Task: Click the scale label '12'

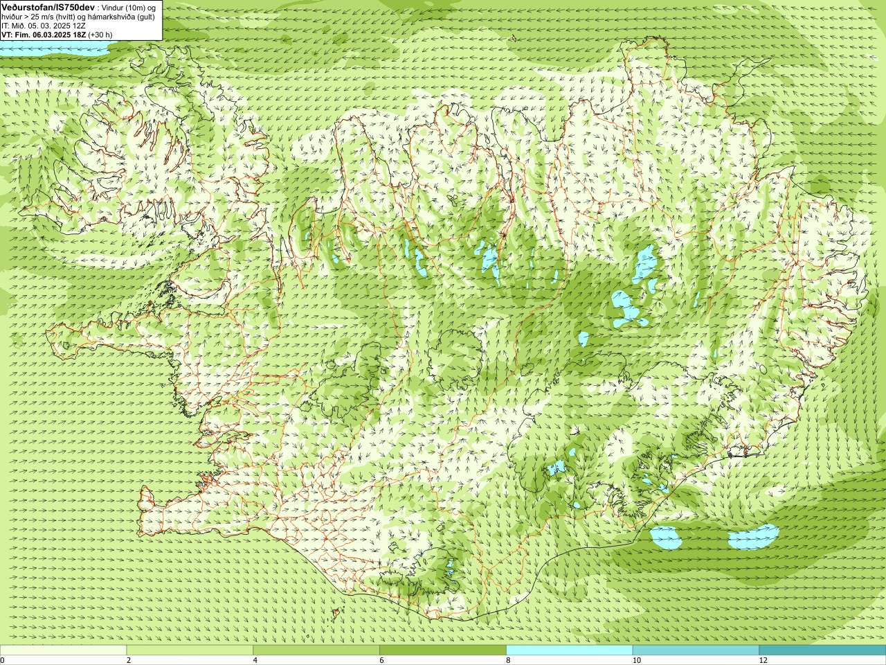Action: tap(763, 660)
